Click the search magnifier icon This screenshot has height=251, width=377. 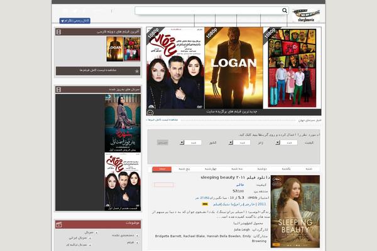tap(285, 10)
